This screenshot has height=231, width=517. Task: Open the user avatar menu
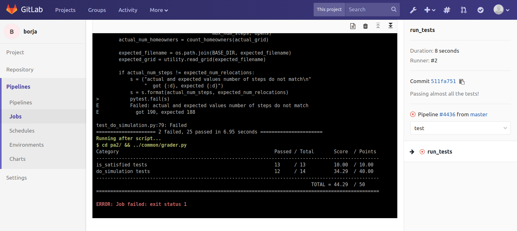tap(501, 10)
